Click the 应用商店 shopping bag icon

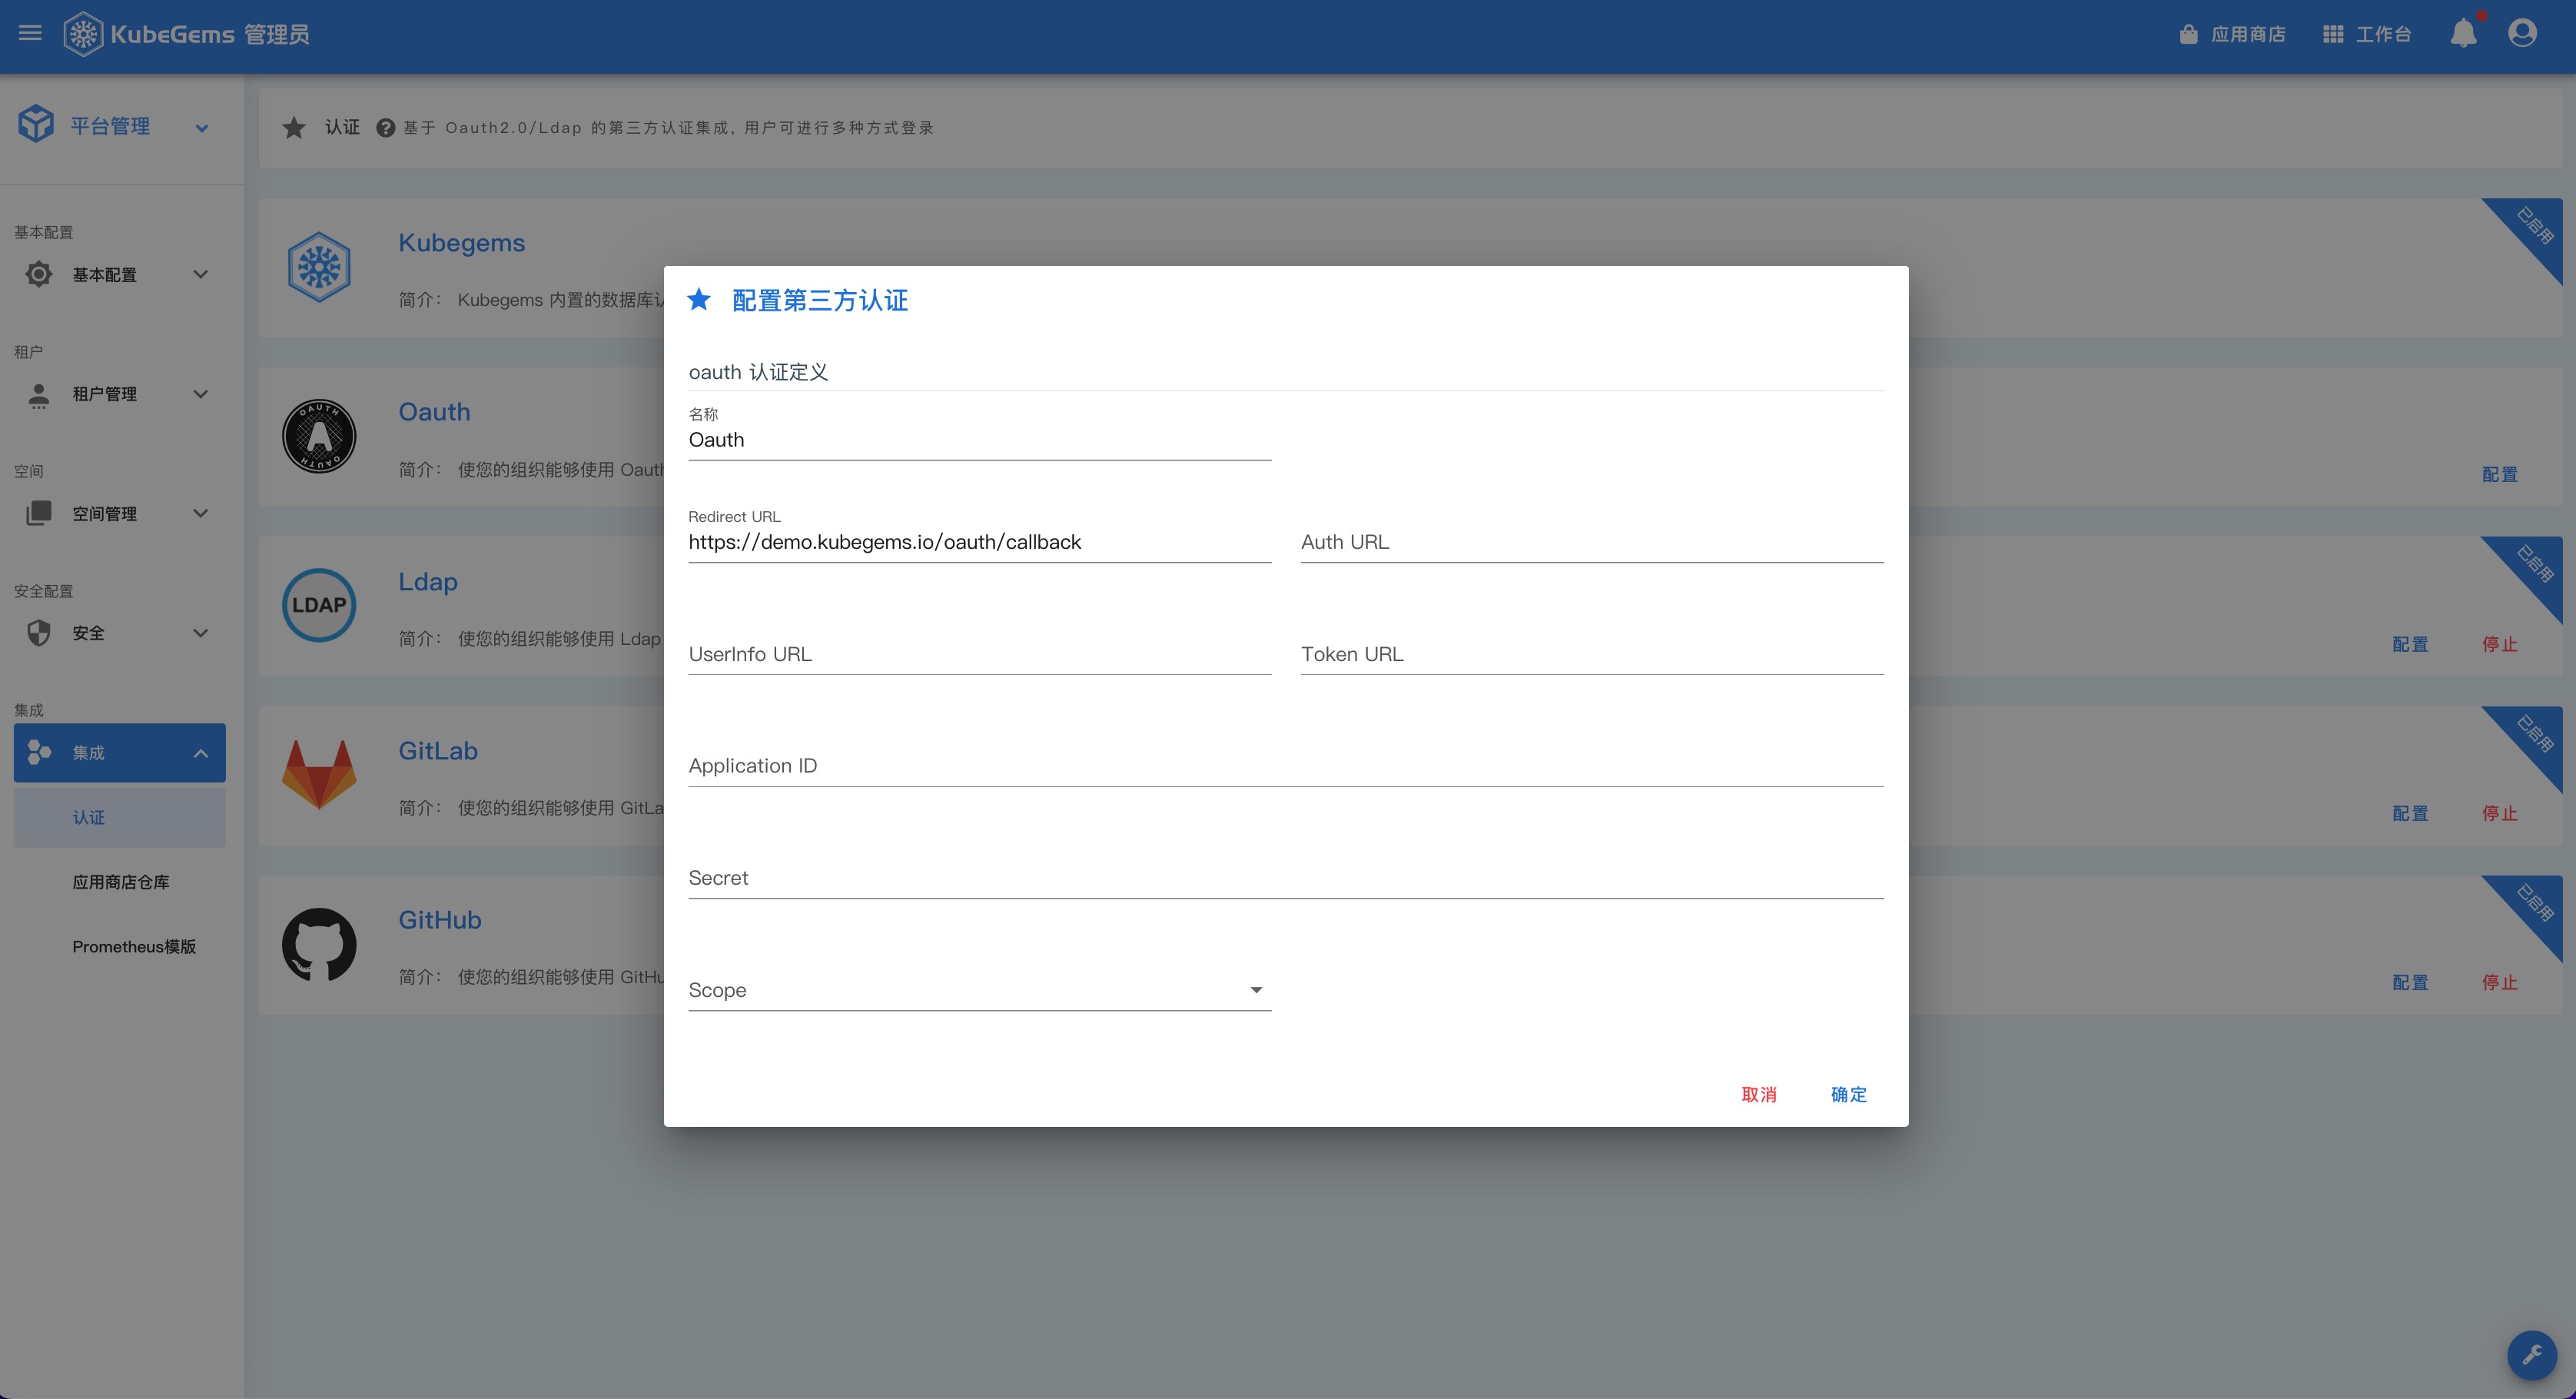point(2188,35)
